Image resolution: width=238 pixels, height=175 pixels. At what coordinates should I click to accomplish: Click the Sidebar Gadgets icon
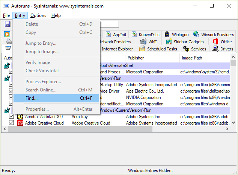pos(169,41)
